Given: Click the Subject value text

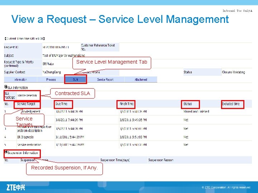Looking at the screenshot, I should 63,56.
